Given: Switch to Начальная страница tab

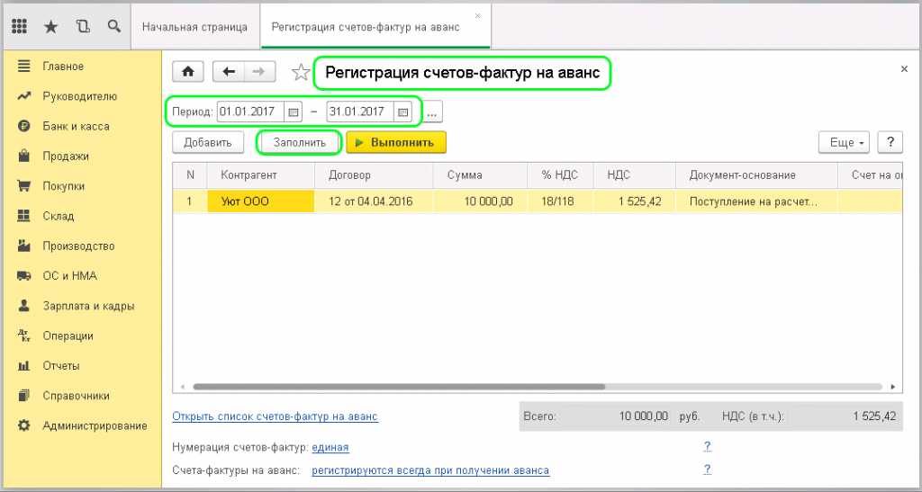Looking at the screenshot, I should [x=194, y=27].
